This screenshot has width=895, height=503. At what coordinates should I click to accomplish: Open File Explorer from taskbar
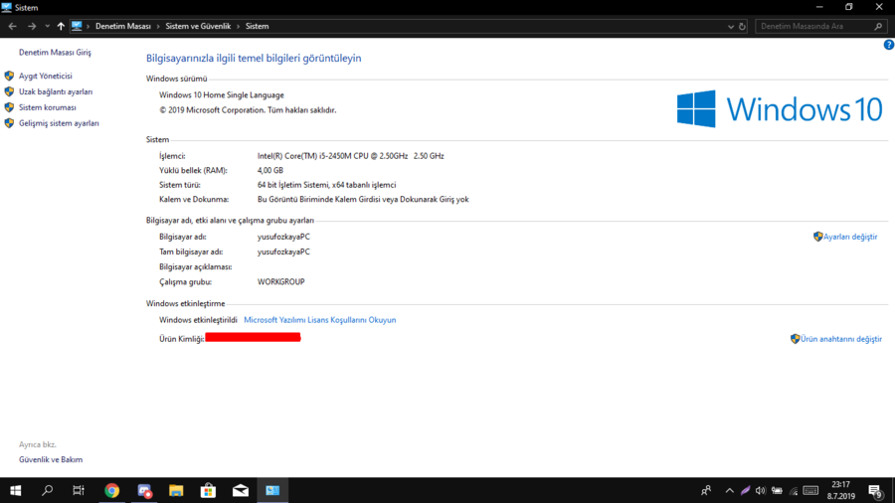coord(176,490)
